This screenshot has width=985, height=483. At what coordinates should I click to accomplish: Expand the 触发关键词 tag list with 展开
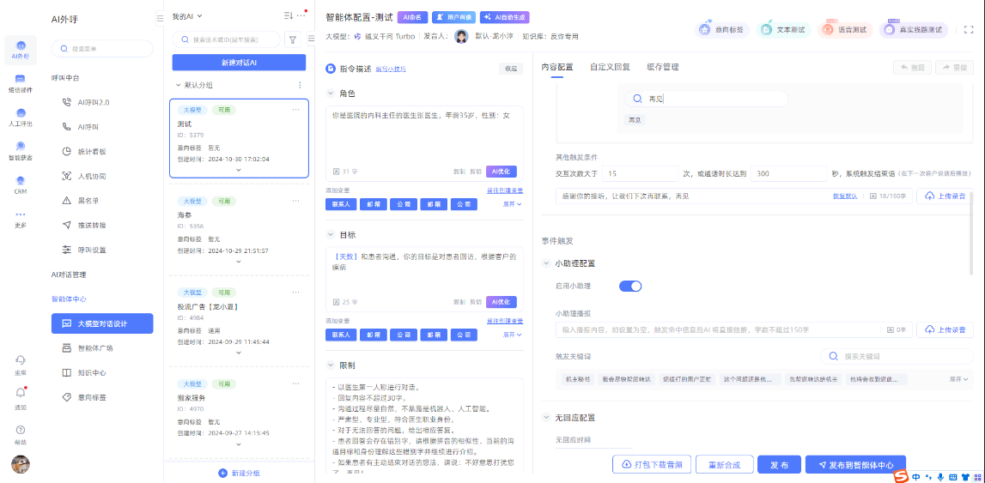coord(958,378)
